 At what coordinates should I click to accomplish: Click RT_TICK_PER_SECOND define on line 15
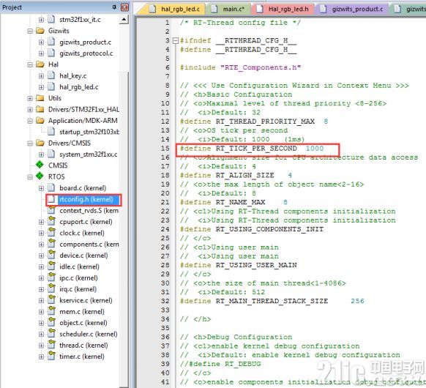point(252,149)
